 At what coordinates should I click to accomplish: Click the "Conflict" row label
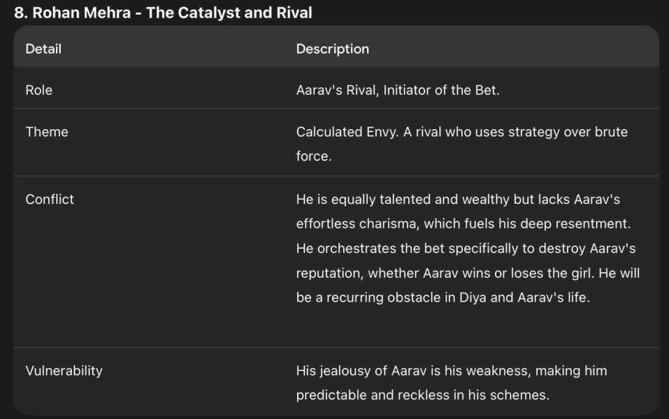pos(50,199)
